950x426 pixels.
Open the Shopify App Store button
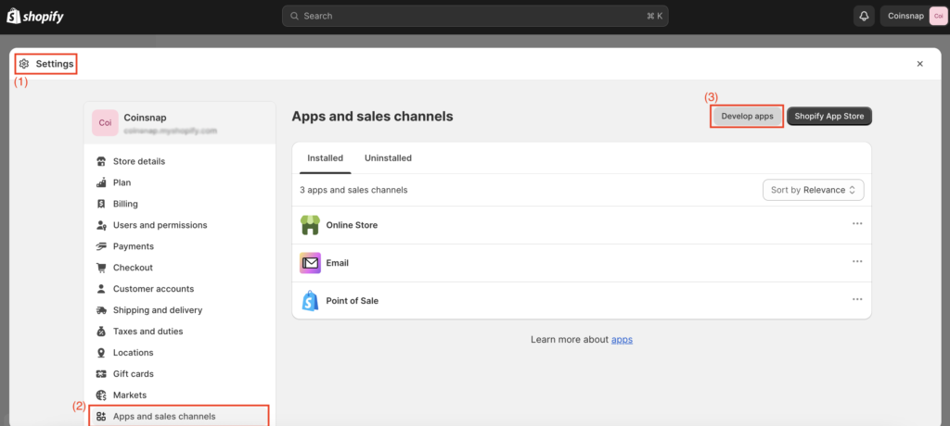(x=829, y=117)
